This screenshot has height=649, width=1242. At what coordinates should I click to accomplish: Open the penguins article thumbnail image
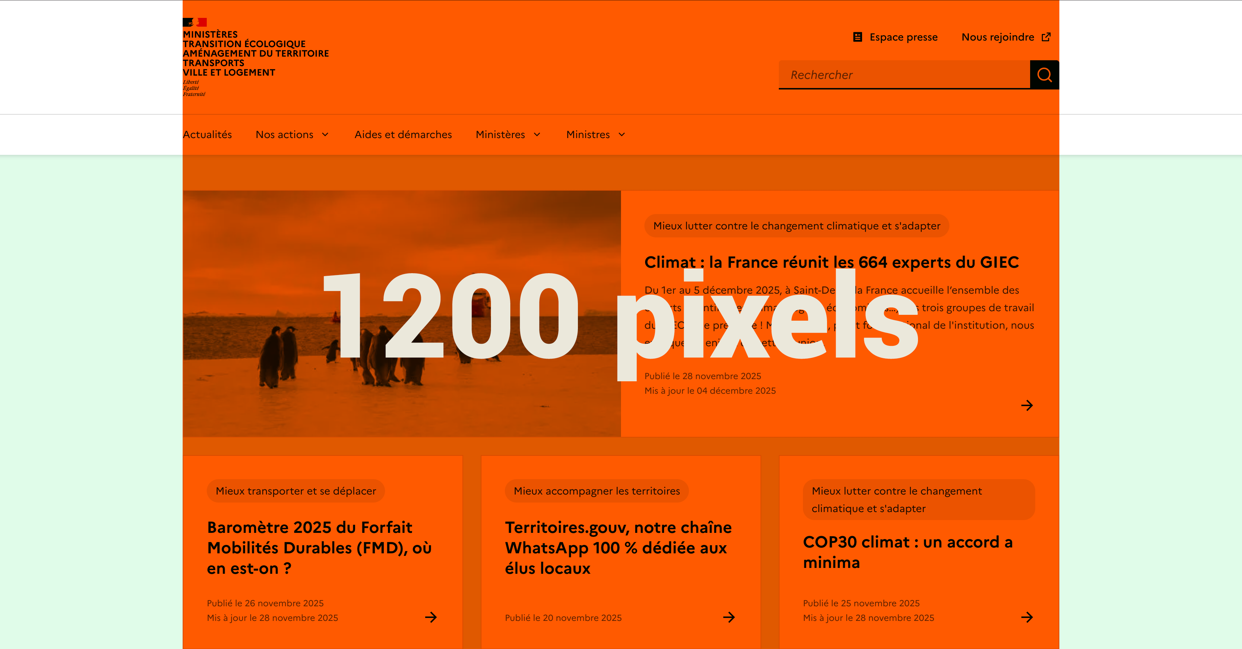[401, 232]
